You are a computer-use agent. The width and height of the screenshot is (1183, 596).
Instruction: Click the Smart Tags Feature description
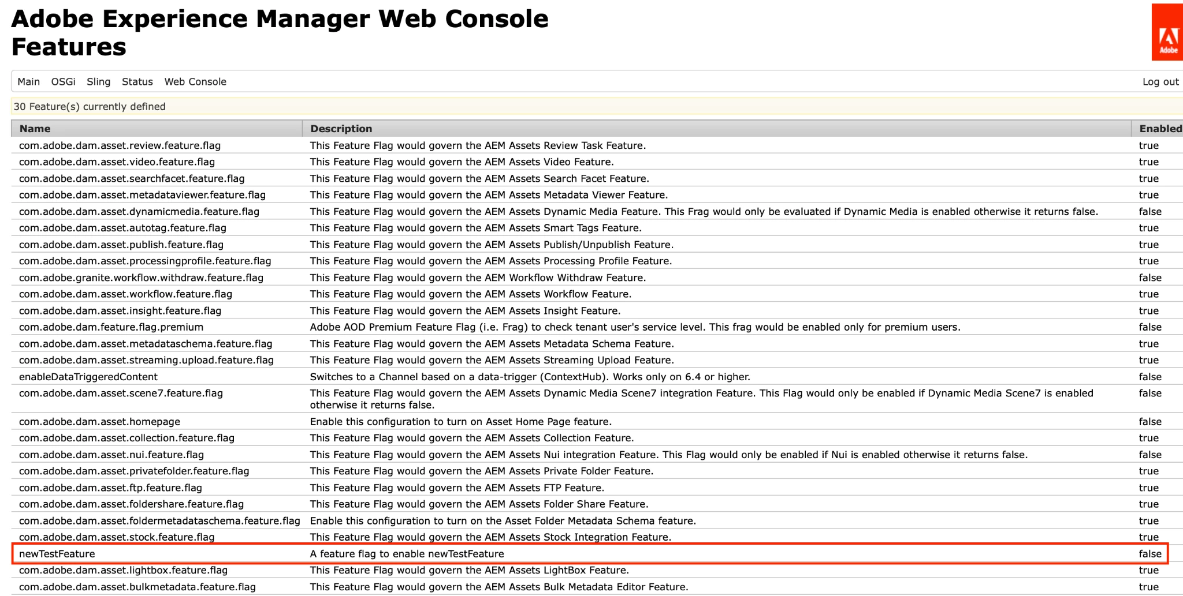(x=475, y=228)
